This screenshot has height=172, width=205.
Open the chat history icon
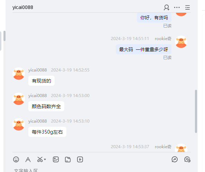187,160
